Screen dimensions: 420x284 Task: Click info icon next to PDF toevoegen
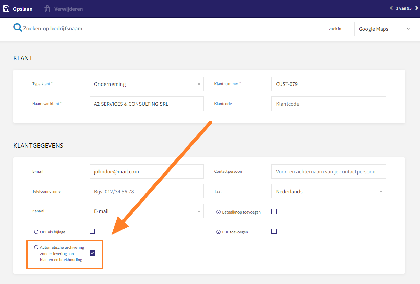click(218, 232)
